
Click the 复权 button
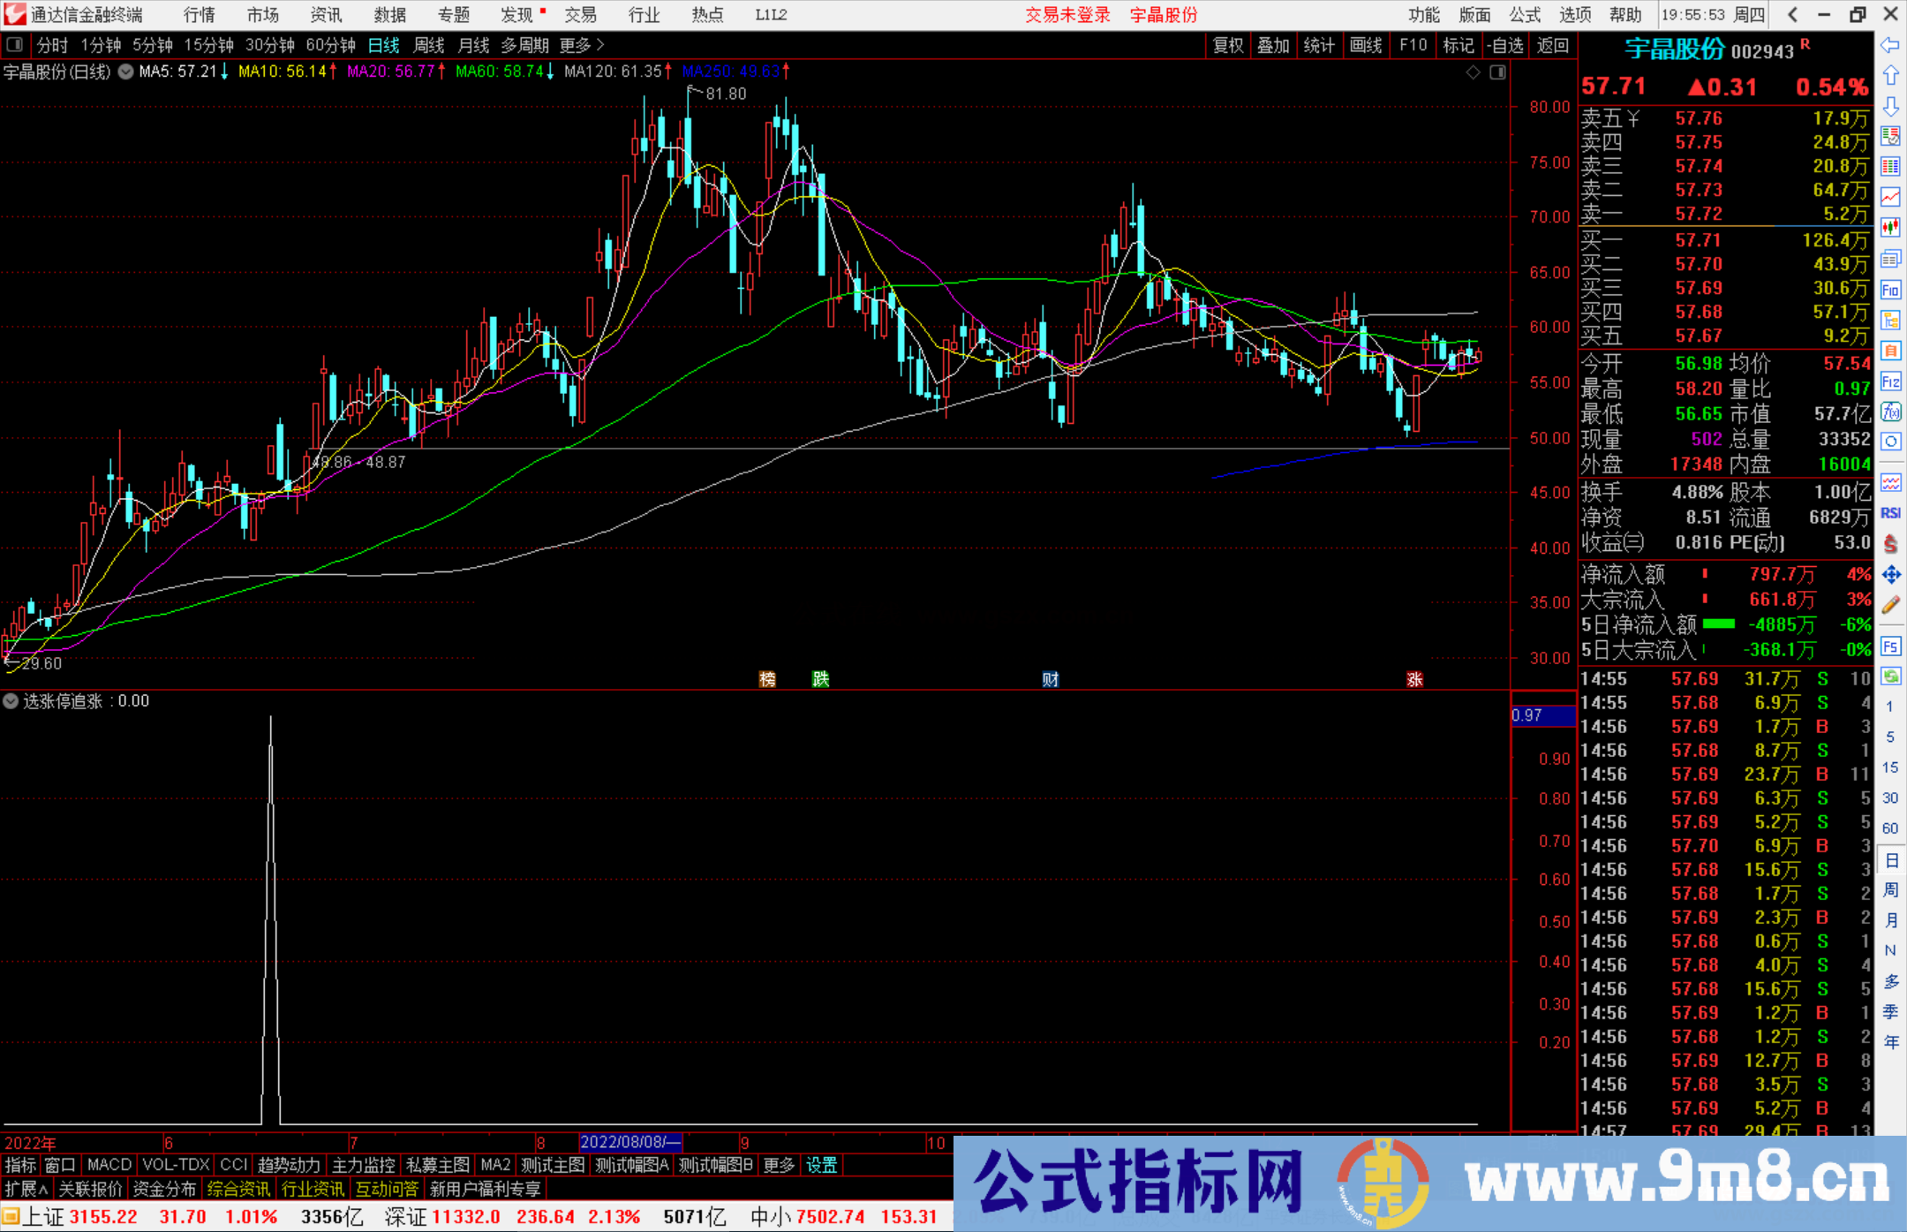pos(1227,45)
